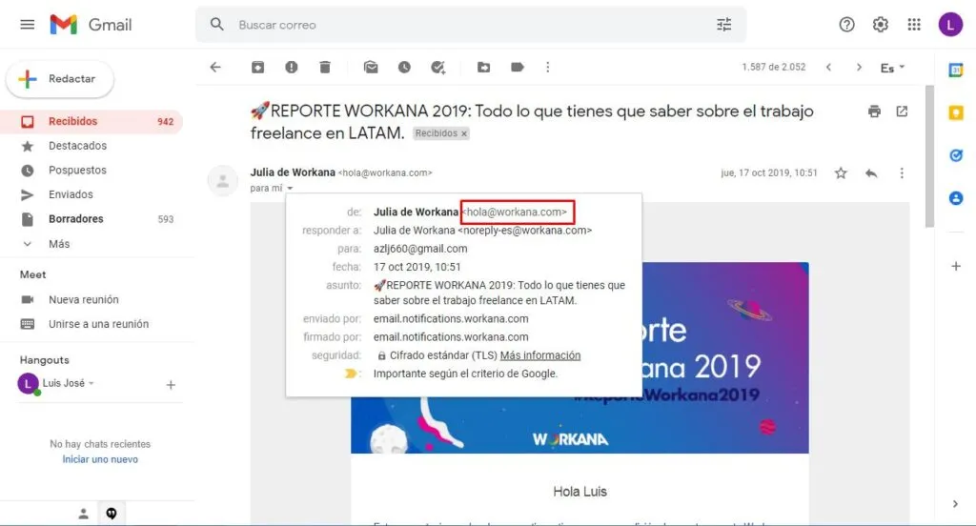Open the Help question mark icon

[846, 25]
